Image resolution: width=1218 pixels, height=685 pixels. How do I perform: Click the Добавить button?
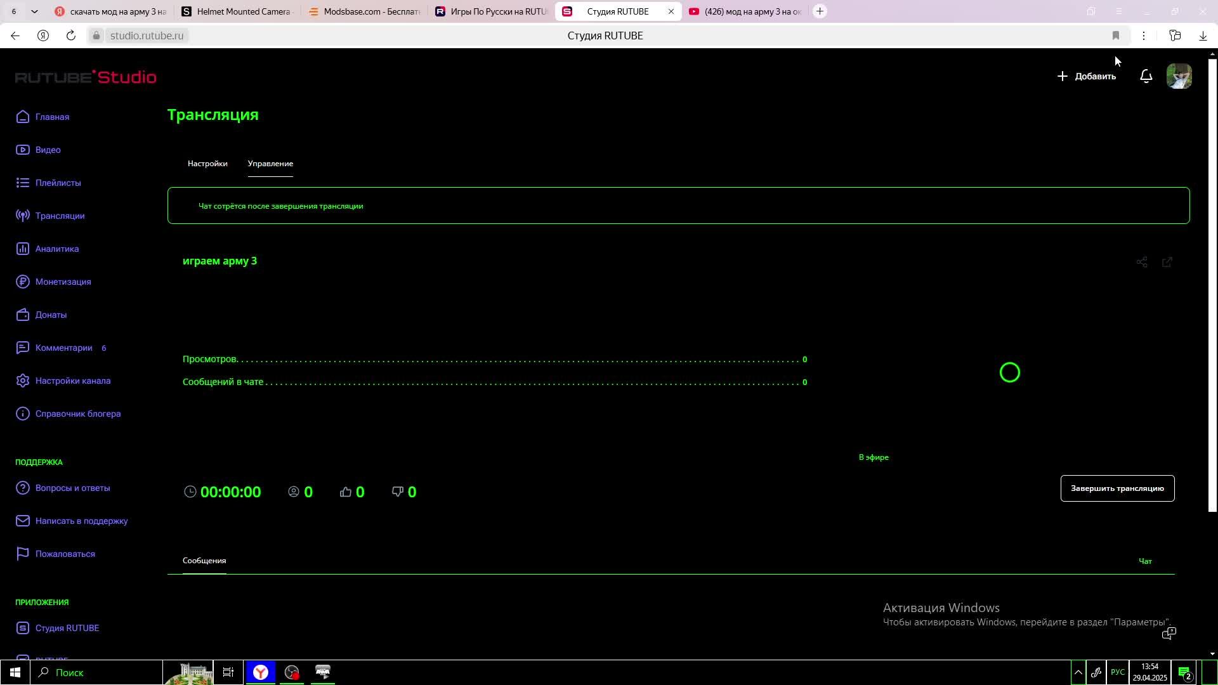coord(1087,77)
